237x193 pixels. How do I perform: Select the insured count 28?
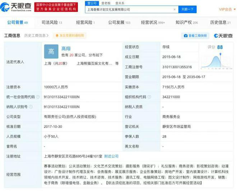pos(164,137)
